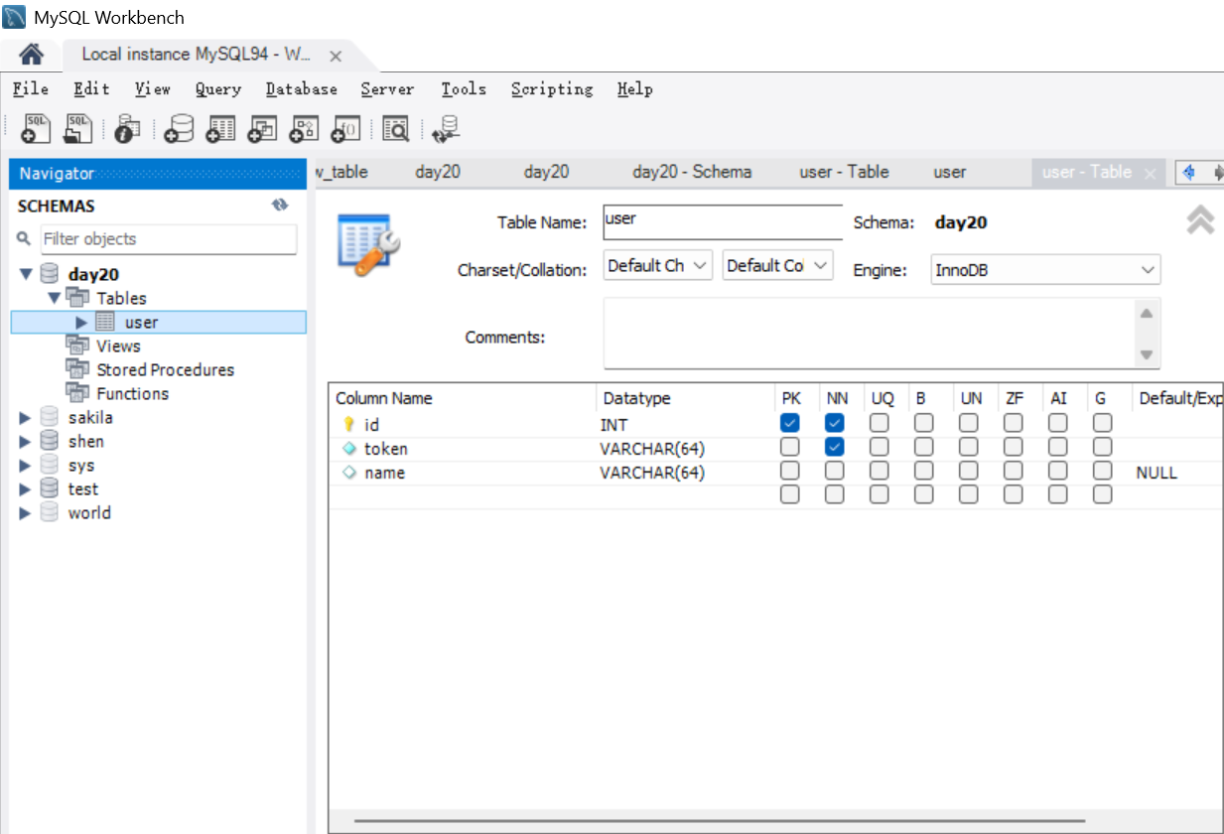Enable UN unsigned for id column
Screen dimensions: 1224x834
pos(969,423)
